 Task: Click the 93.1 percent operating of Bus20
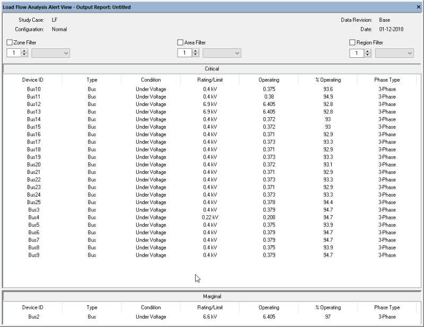pos(328,165)
